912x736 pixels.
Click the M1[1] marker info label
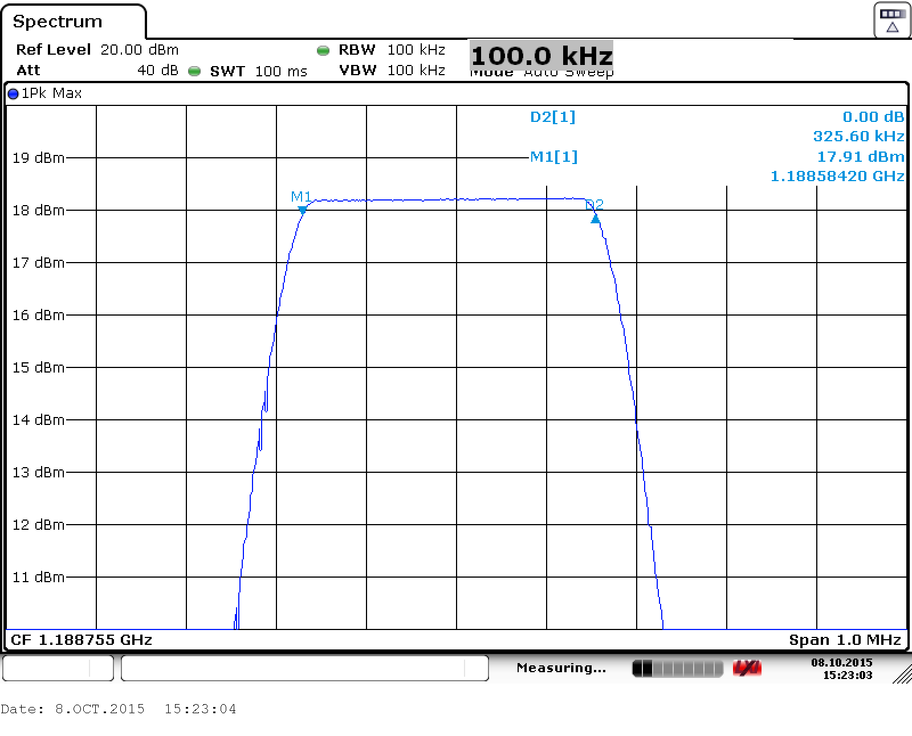553,157
